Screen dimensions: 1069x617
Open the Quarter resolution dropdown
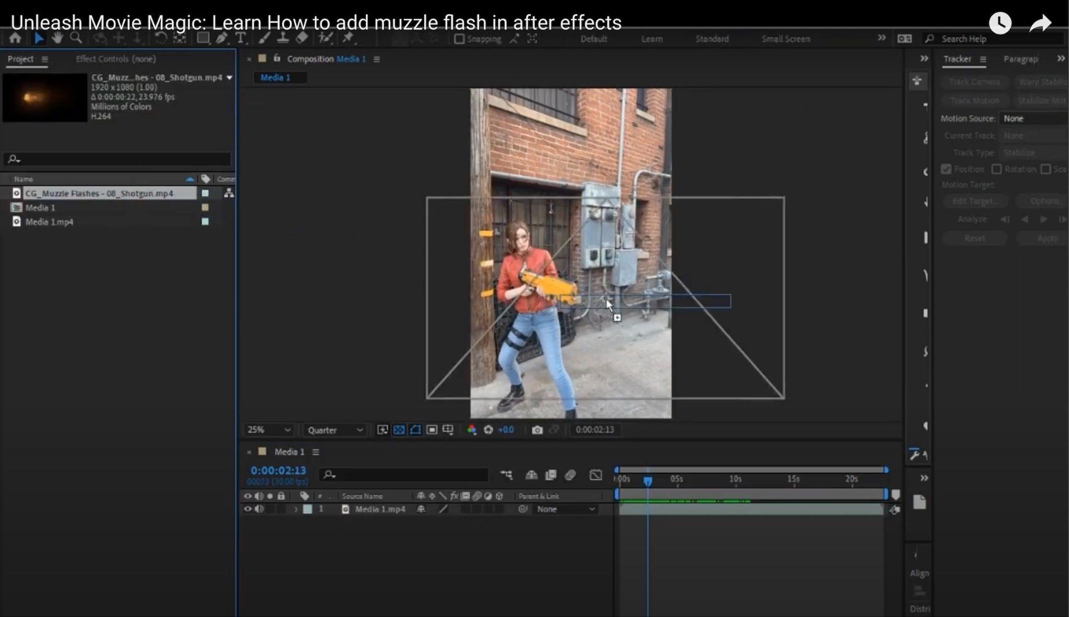(x=335, y=430)
